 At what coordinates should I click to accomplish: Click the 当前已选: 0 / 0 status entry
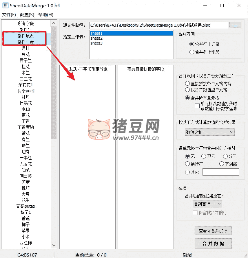tap(91, 255)
